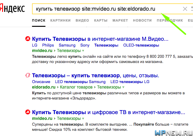Click eldorado result's Телевизоры breadcrumb
Viewport: 193px width, 136px height.
point(109,87)
